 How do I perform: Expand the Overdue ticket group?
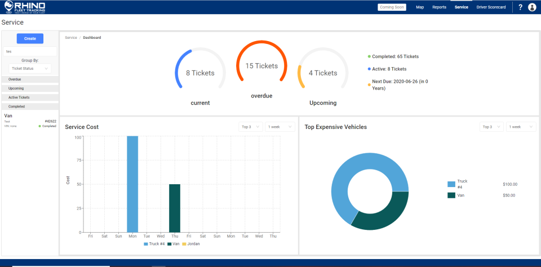(30, 79)
